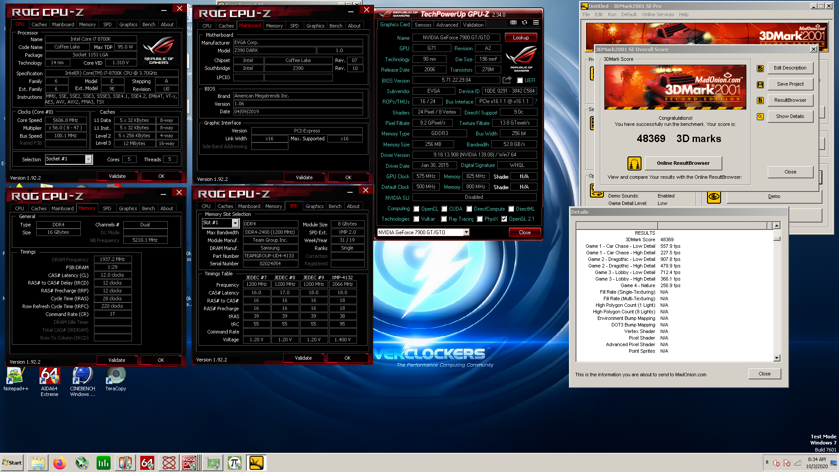Take a GPU-Z screenshot with camera icon
This screenshot has width=839, height=472.
(x=513, y=23)
